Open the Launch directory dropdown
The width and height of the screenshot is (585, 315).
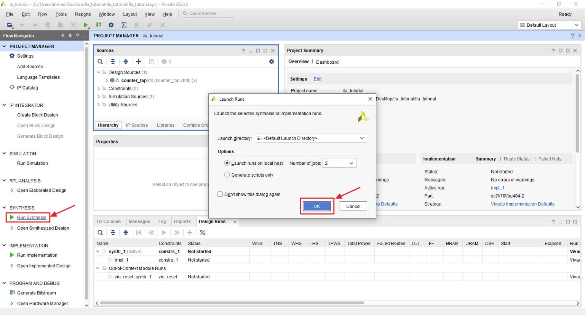coord(361,138)
